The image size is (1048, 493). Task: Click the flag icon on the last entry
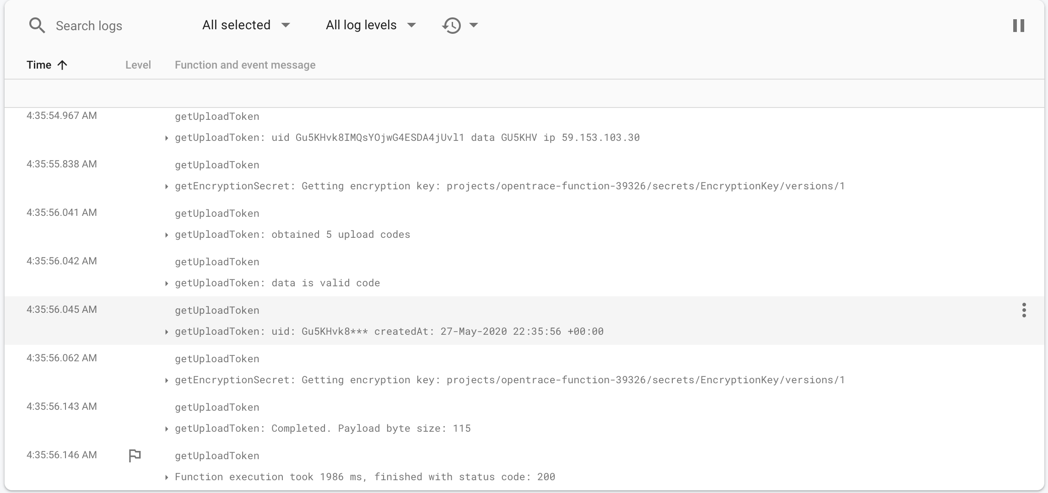point(135,455)
